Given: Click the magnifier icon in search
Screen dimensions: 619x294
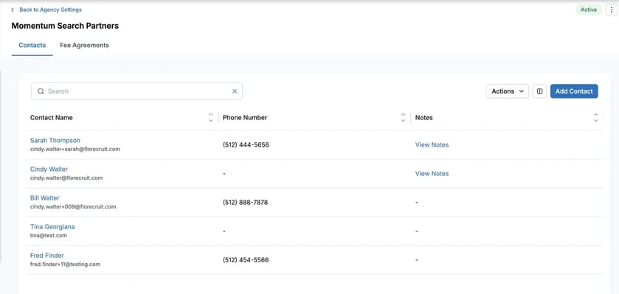Looking at the screenshot, I should 41,91.
